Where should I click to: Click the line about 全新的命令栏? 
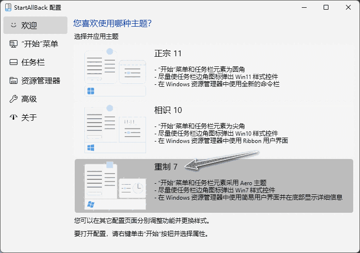pyautogui.click(x=217, y=84)
